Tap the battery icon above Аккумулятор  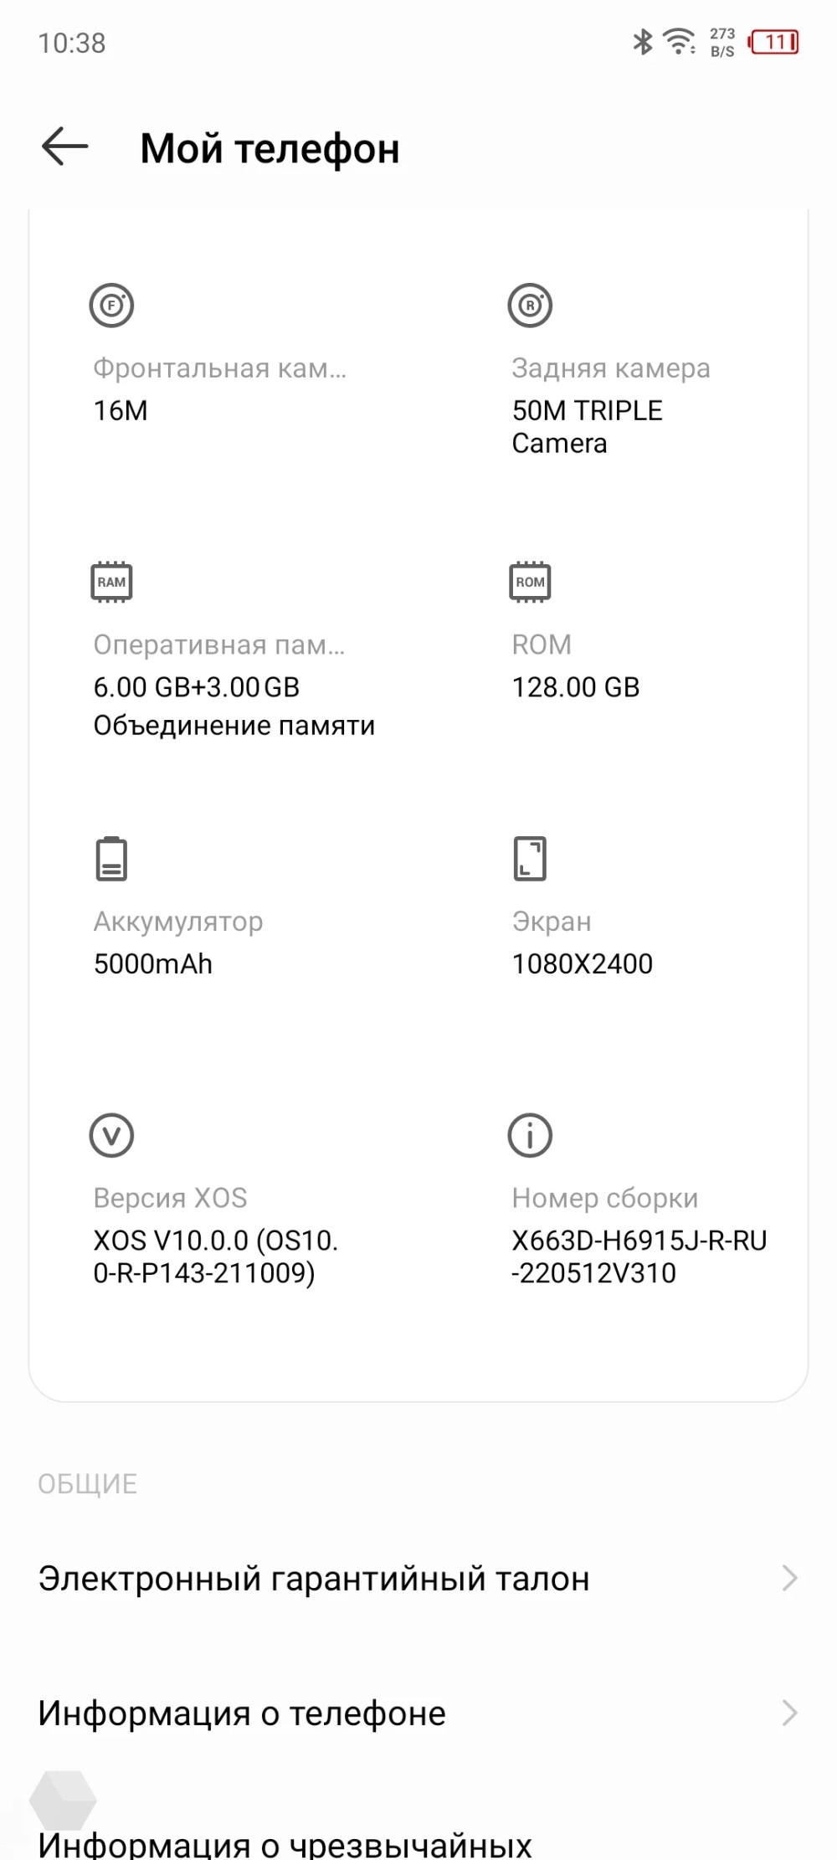[111, 858]
